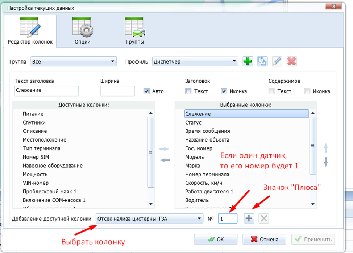Toggle the Заголовок Иконка checkbox
The height and width of the screenshot is (253, 353).
pos(224,91)
